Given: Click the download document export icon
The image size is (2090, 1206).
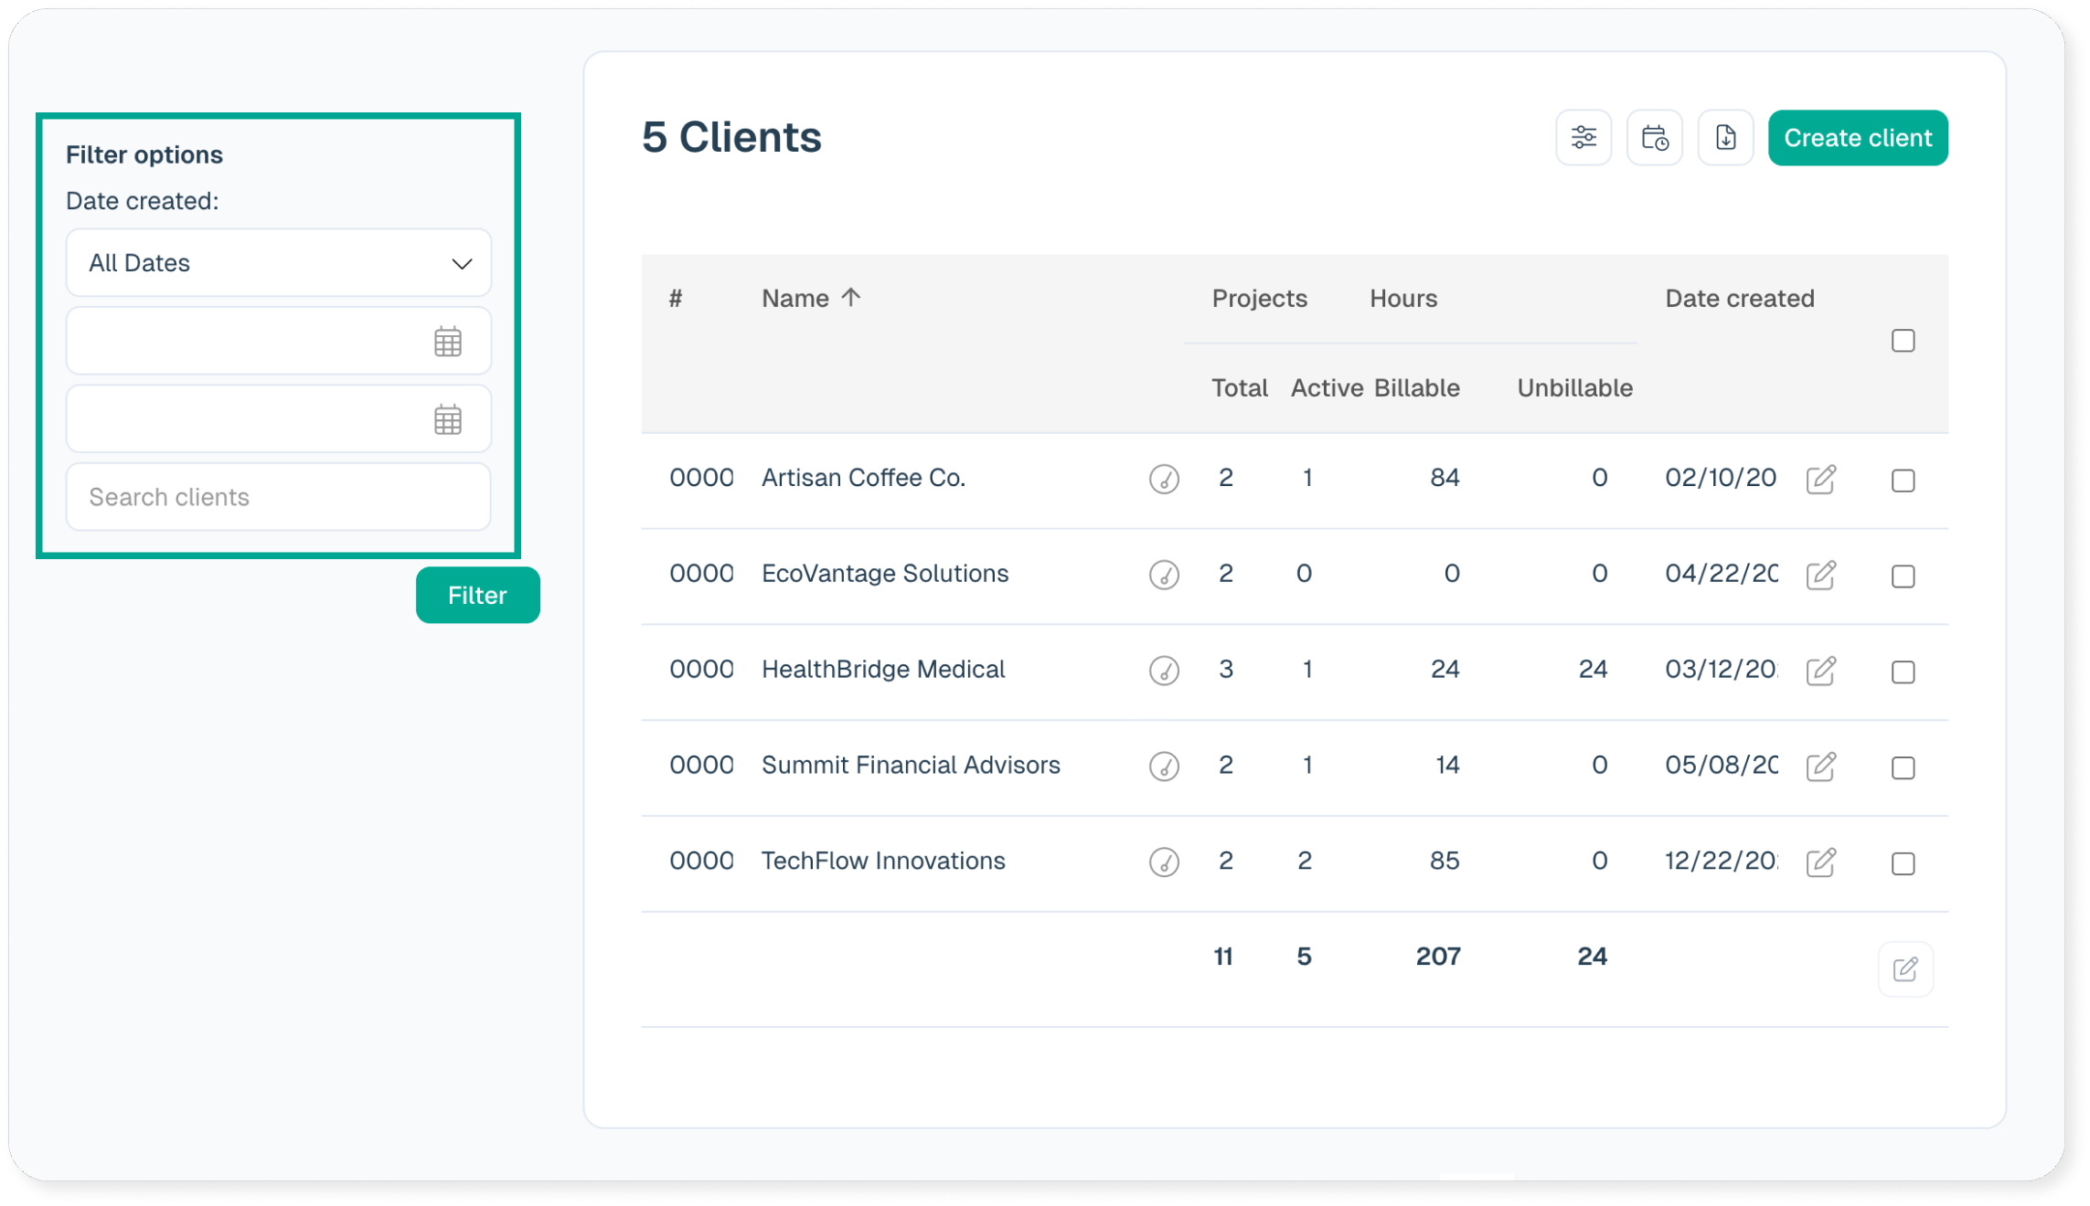Looking at the screenshot, I should (1725, 138).
